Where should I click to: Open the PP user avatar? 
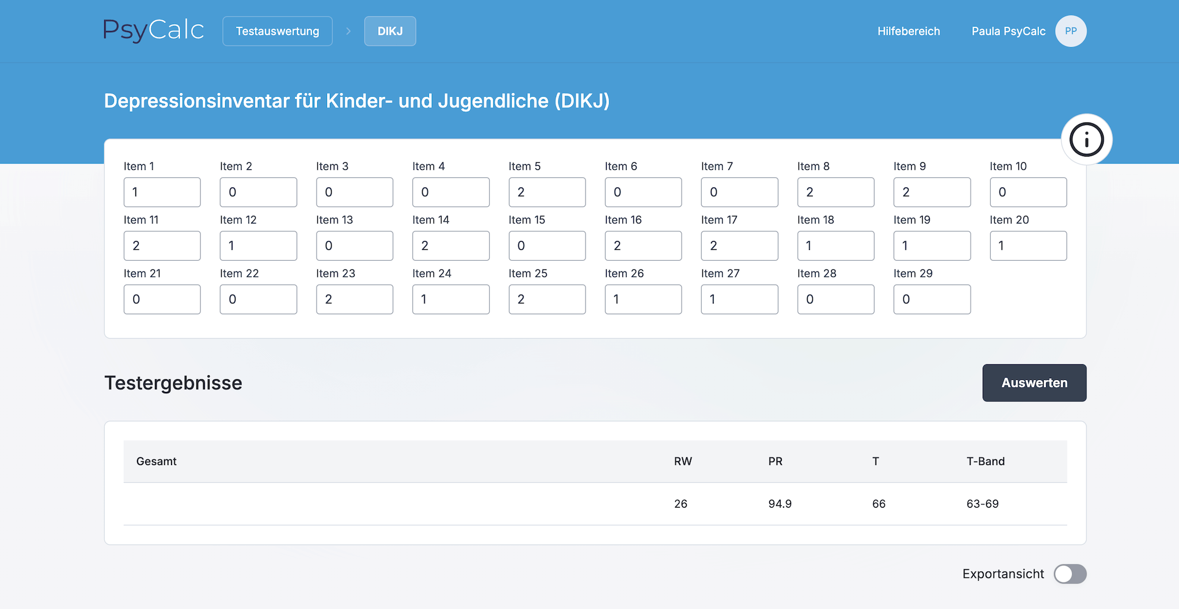click(1070, 31)
